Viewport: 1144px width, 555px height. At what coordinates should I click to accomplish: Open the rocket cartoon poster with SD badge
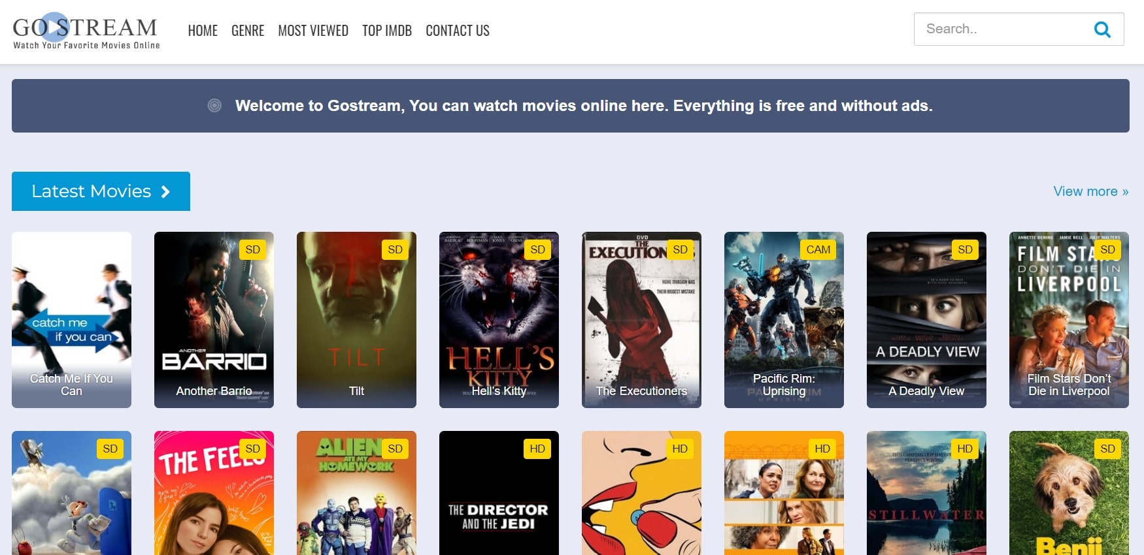71,493
